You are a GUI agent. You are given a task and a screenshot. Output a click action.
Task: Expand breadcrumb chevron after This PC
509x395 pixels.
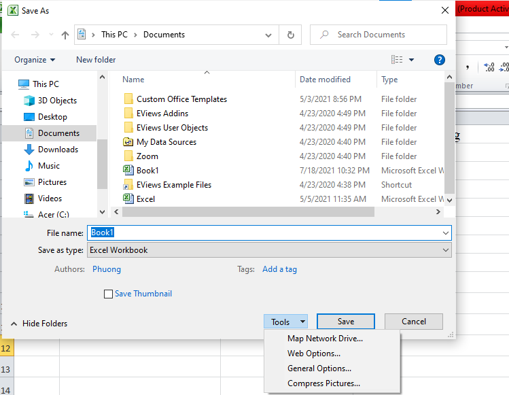(x=135, y=35)
